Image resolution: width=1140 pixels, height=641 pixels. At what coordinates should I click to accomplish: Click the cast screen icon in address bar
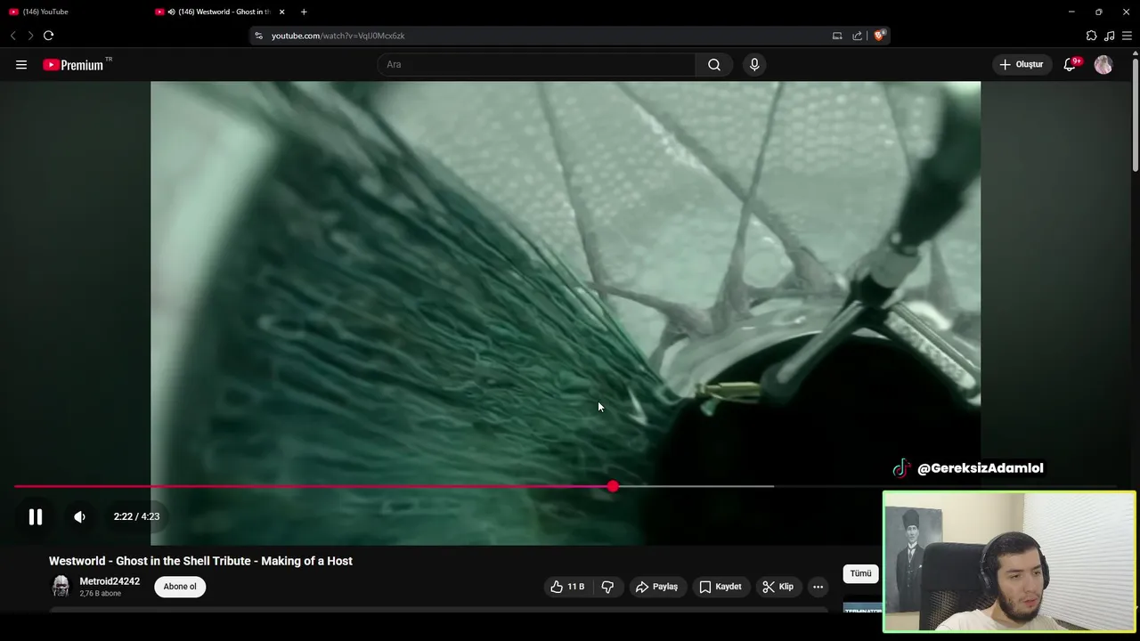click(837, 36)
